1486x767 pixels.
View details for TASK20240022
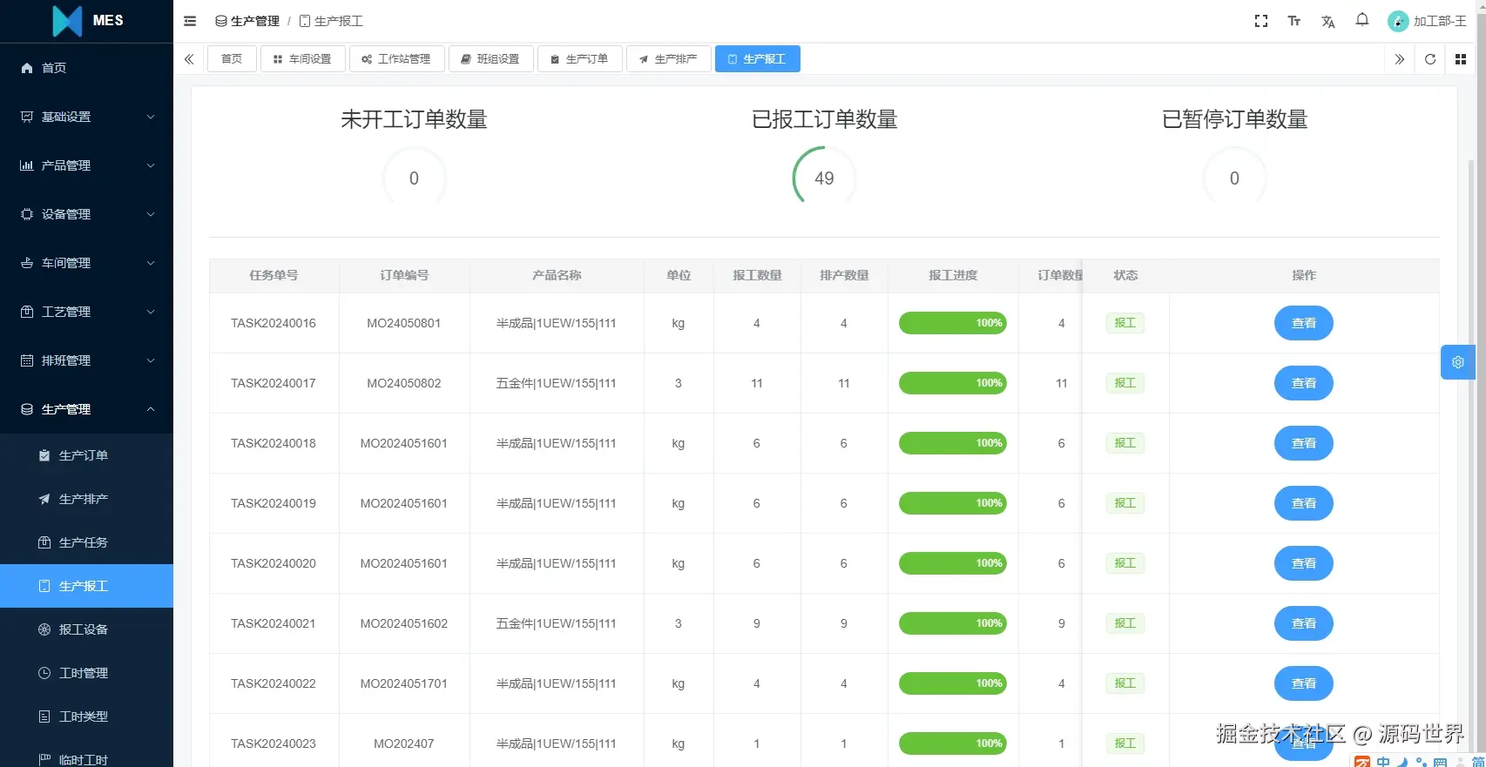(x=1303, y=683)
